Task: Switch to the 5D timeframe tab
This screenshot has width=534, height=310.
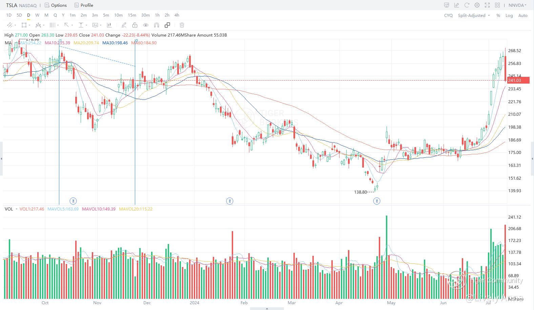Action: point(19,15)
